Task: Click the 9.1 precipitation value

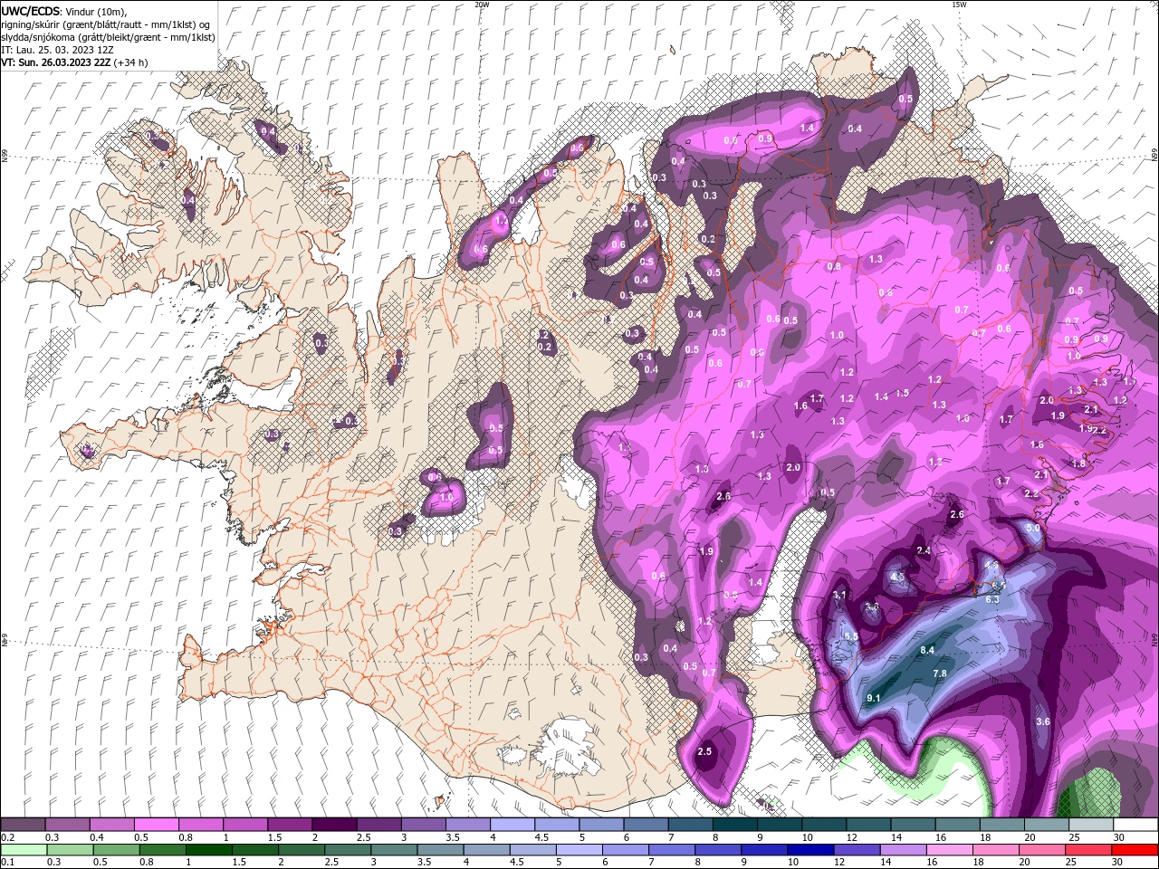Action: (874, 699)
